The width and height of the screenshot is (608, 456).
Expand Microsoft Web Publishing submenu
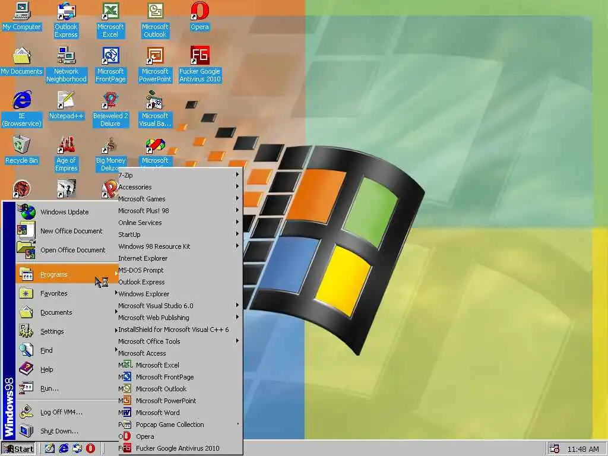coord(180,318)
